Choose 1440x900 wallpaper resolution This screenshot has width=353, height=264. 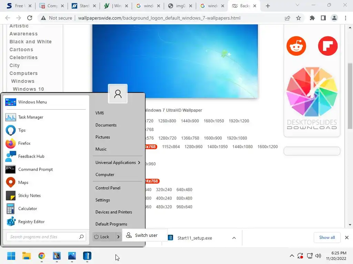tap(190, 121)
